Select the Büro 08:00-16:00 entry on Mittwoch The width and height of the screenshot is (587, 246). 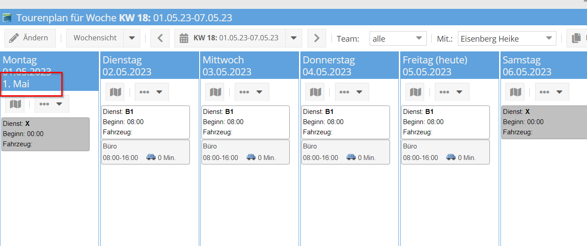[x=245, y=152]
